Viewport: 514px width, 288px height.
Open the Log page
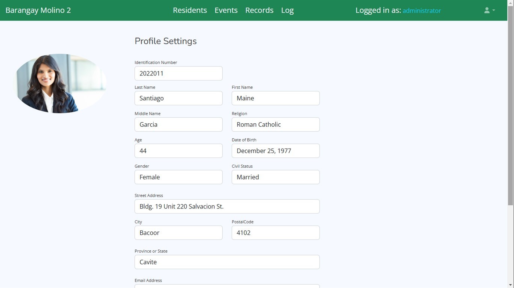pyautogui.click(x=287, y=10)
